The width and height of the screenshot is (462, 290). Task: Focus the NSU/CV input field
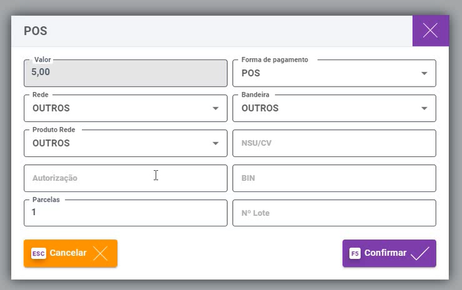[334, 143]
